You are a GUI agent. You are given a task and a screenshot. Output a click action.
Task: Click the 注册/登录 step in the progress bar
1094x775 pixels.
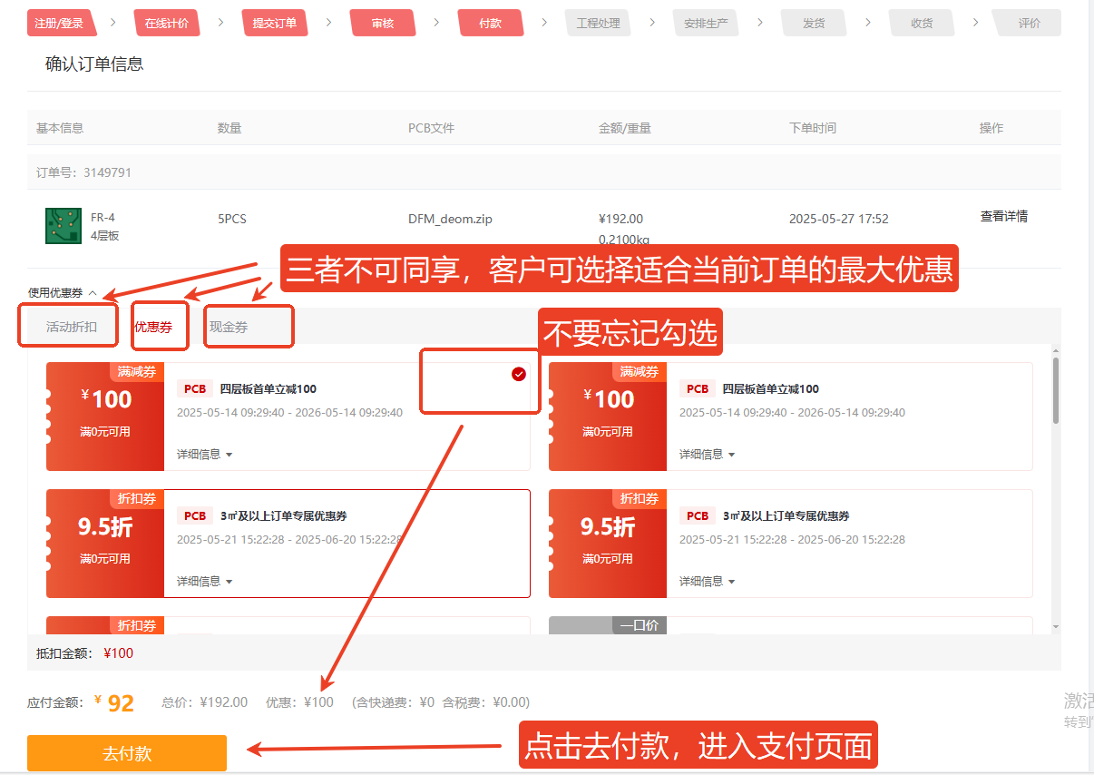60,23
